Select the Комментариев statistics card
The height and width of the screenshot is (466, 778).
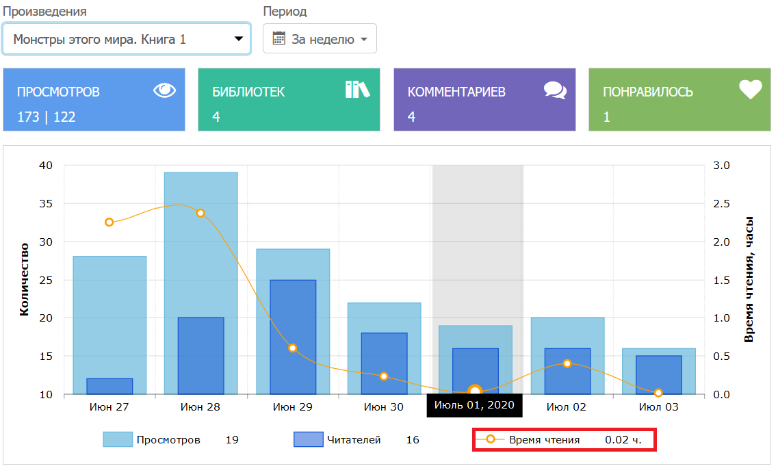[484, 99]
